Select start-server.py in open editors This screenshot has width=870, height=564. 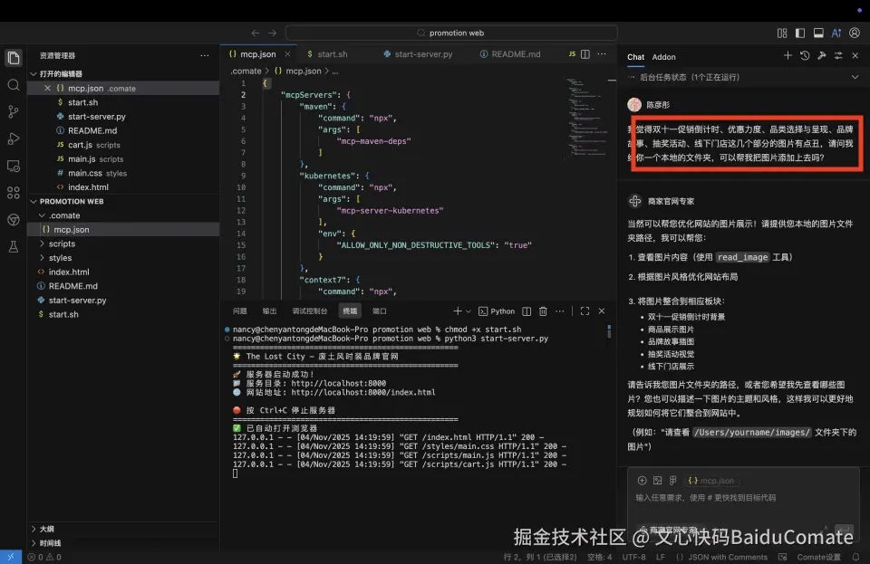tap(97, 117)
